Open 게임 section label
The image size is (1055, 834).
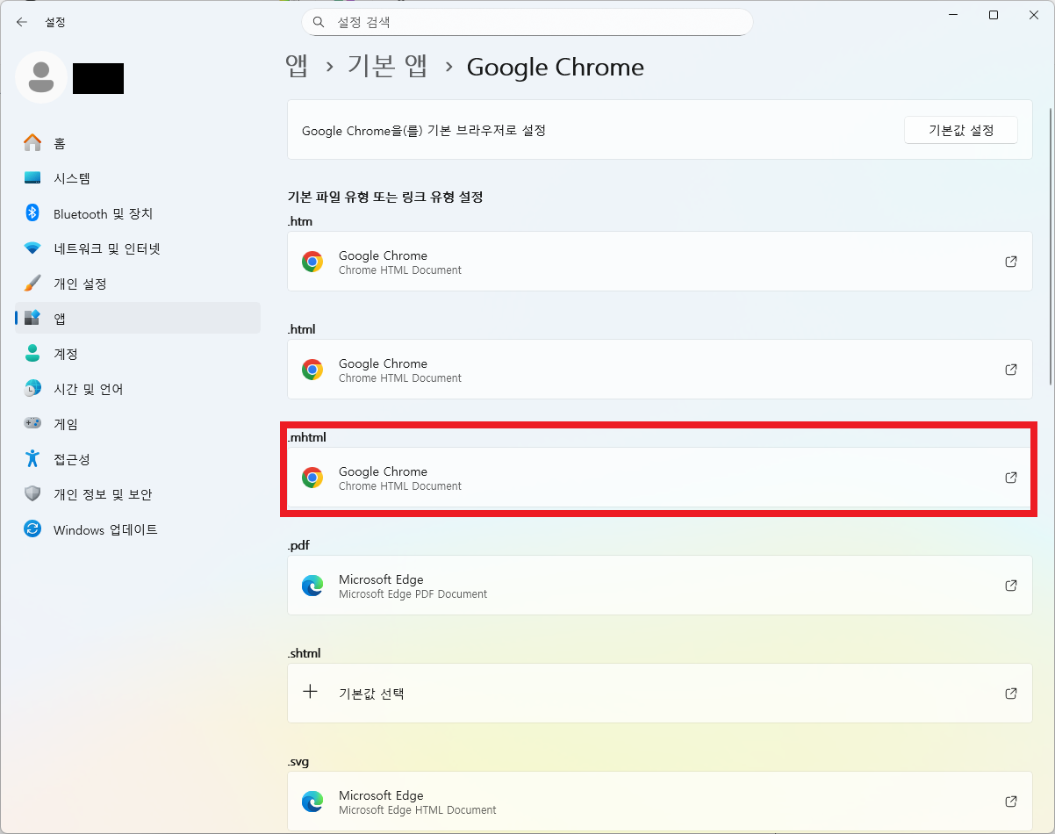tap(66, 424)
